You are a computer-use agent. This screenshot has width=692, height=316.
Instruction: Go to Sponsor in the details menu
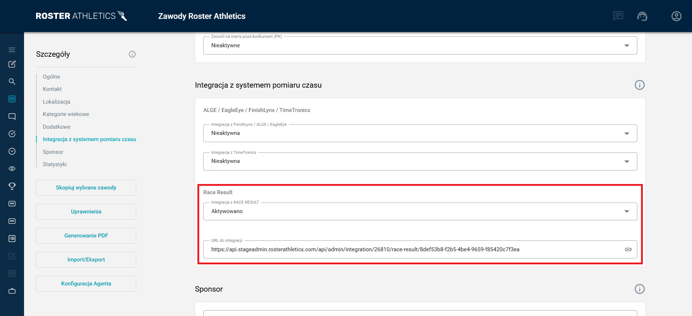[53, 152]
